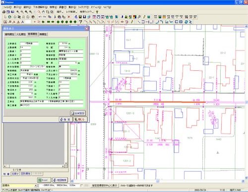Open the ファイル(F) menu
The image size is (248, 192).
pos(7,7)
